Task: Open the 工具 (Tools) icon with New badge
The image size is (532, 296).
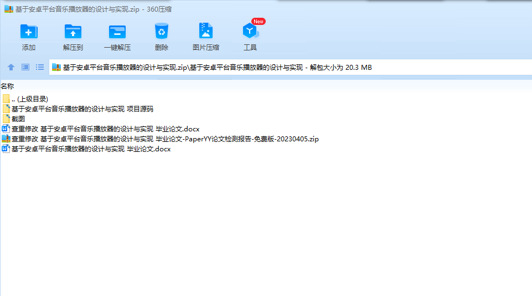Action: pos(250,31)
